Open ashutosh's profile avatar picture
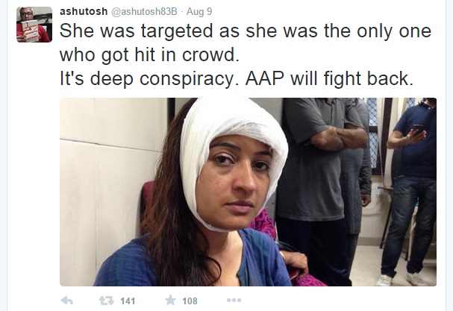 34,25
